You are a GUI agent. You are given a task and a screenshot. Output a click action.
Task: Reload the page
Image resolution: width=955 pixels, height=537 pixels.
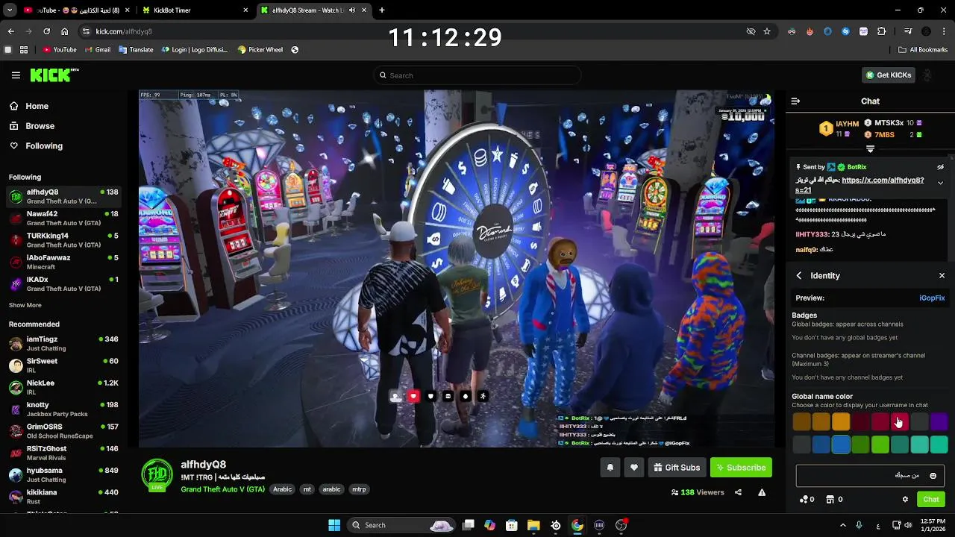click(x=46, y=31)
